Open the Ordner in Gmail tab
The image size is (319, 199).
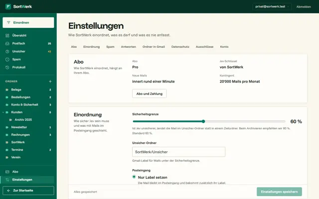pos(154,47)
